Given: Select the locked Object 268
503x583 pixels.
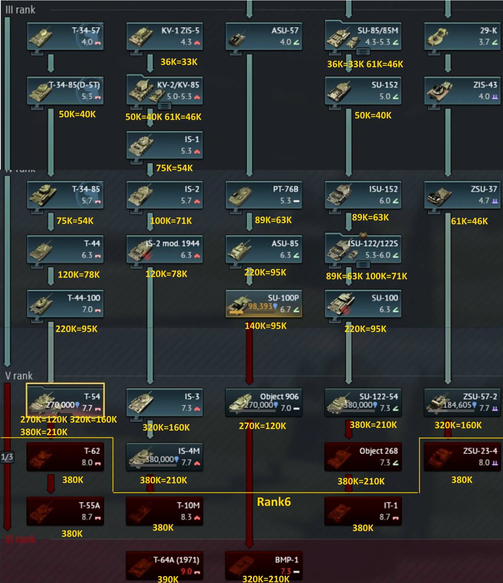Looking at the screenshot, I should [363, 457].
